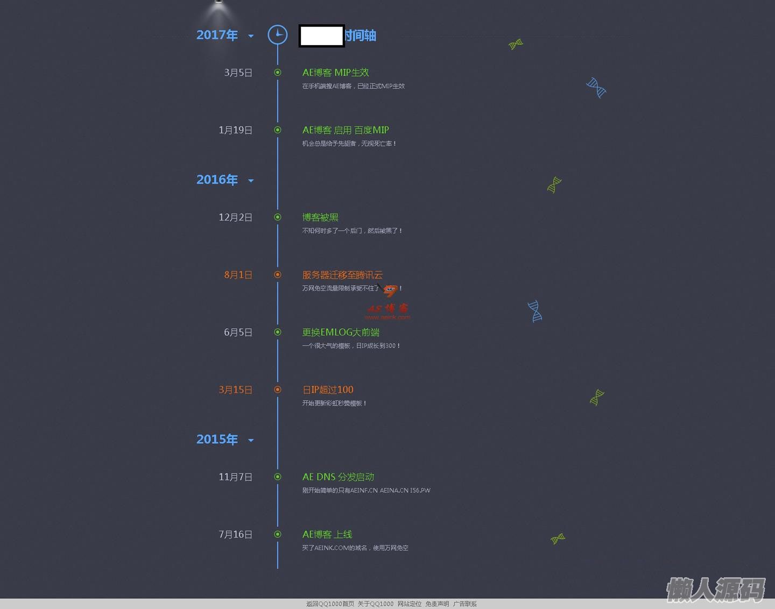Click the description '在手机端搜AE博客，已经正式MIP生效'
This screenshot has width=775, height=609.
pyautogui.click(x=353, y=86)
